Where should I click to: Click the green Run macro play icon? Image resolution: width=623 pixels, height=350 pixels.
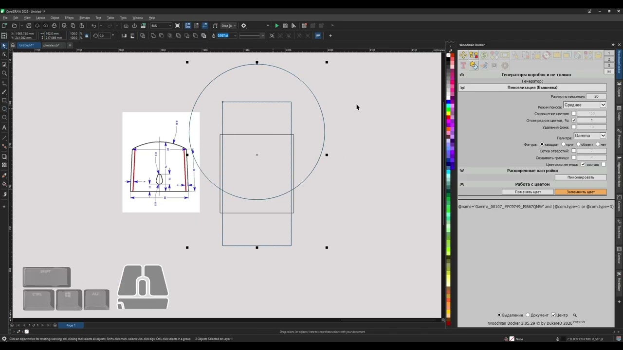pos(277,26)
